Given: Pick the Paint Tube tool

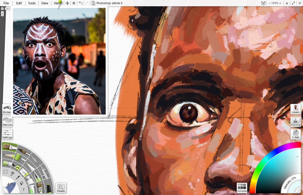Looking at the screenshot, I should 29,180.
